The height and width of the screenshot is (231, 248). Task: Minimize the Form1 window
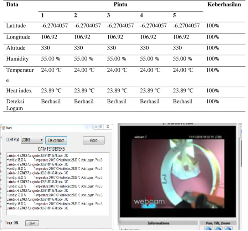coord(96,127)
